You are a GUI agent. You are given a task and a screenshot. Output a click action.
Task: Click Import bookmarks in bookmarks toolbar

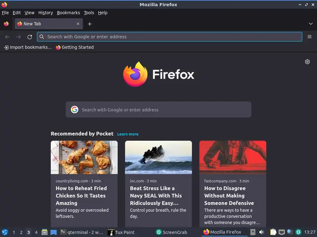(x=28, y=47)
